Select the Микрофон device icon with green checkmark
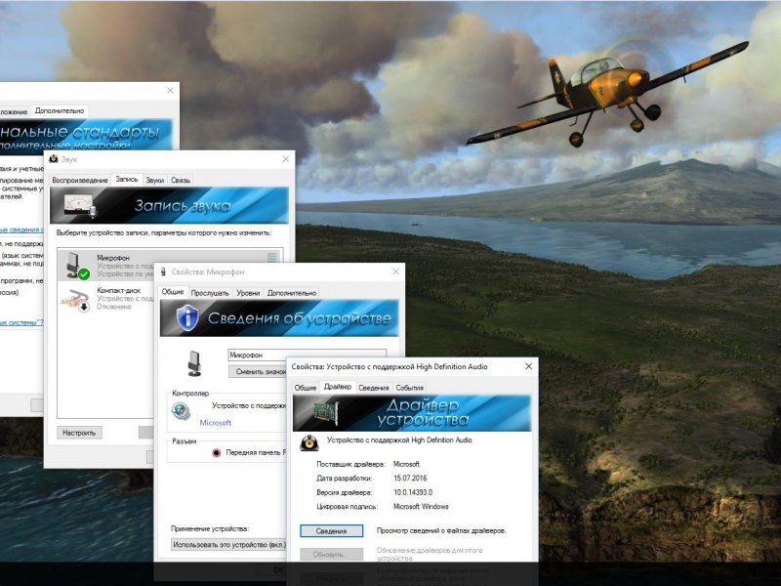The width and height of the screenshot is (781, 586). 77,265
